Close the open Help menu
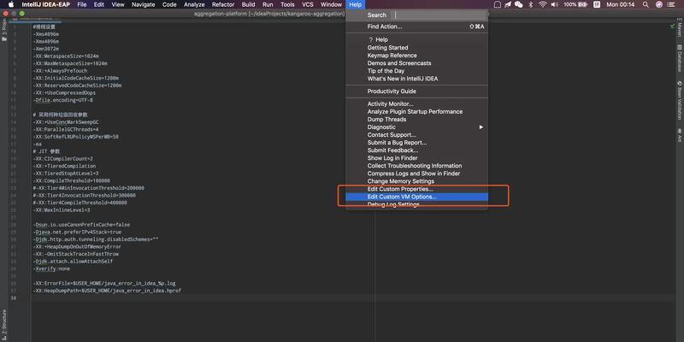 point(355,4)
